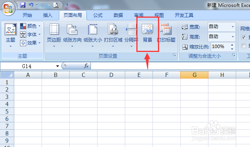Click the 缩放比例 100% field

pos(220,47)
